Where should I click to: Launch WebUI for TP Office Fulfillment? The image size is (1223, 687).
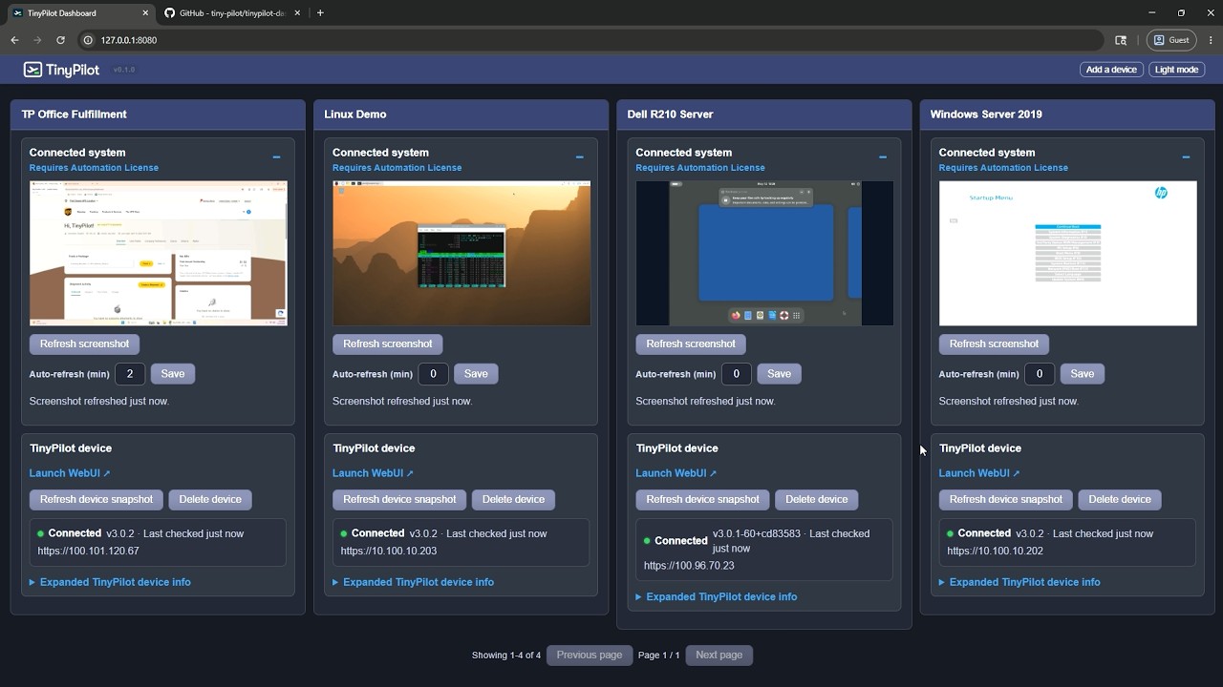pos(70,473)
